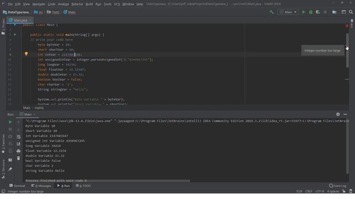Viewport: 355px width, 199px height.
Task: Open the File menu
Action: point(10,4)
